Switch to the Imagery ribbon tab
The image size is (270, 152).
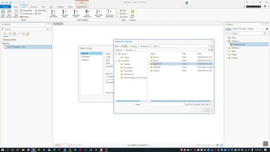[60, 7]
